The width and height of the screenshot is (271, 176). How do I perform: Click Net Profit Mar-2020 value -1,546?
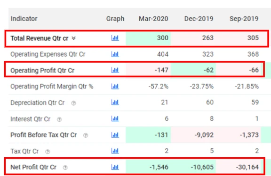coord(159,167)
